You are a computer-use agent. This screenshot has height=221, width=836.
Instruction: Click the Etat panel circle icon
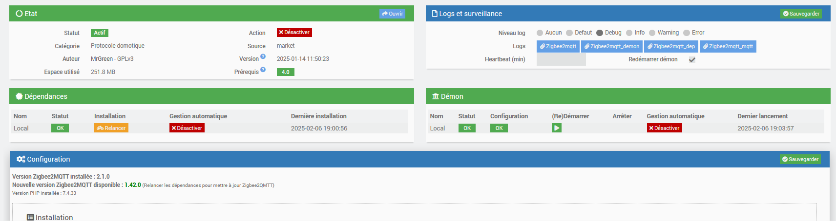click(19, 14)
